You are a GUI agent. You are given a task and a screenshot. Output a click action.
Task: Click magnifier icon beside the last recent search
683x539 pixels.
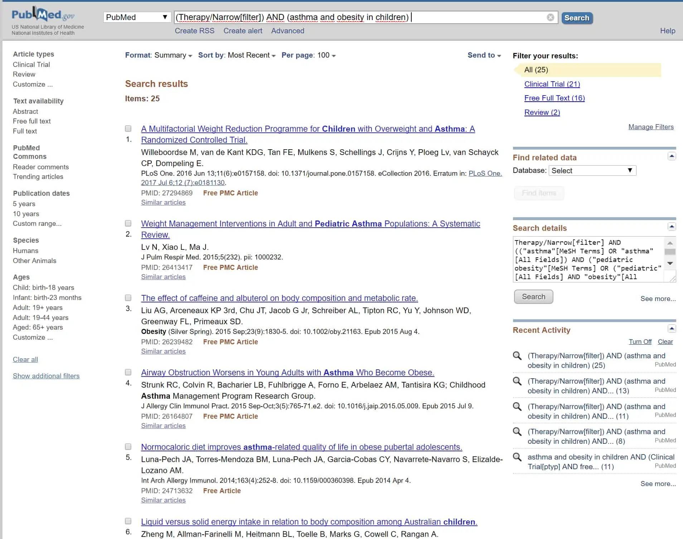[517, 457]
